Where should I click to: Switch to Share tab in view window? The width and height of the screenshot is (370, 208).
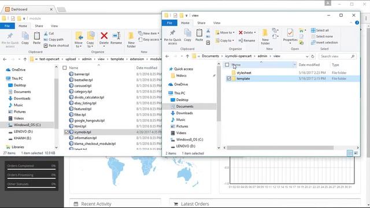pyautogui.click(x=201, y=23)
